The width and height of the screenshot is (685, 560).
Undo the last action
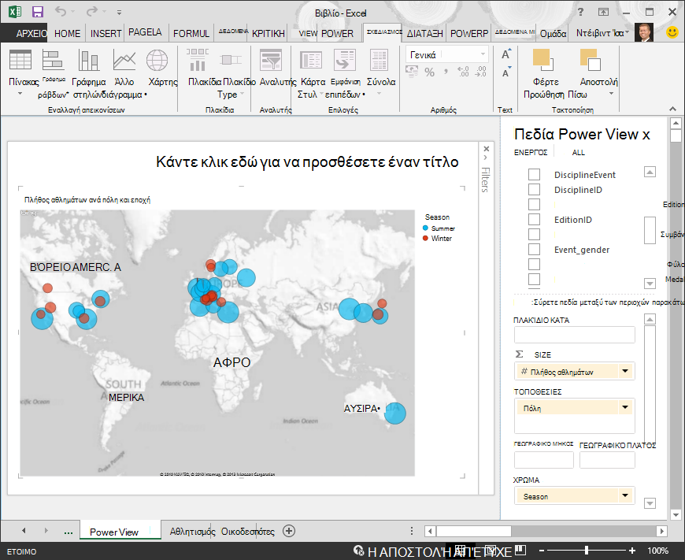tap(61, 12)
